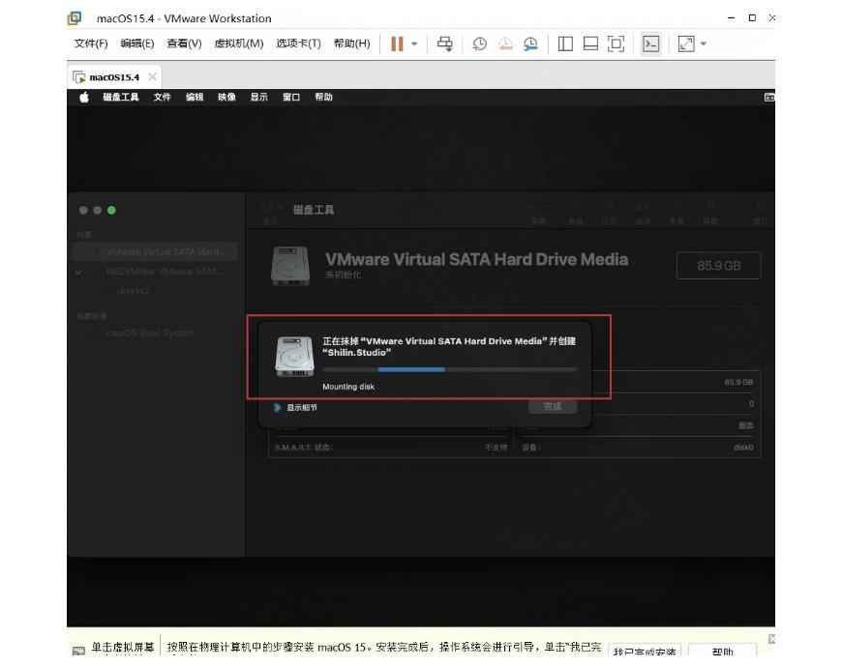Expand 显示细节 disclosure triangle

(277, 408)
